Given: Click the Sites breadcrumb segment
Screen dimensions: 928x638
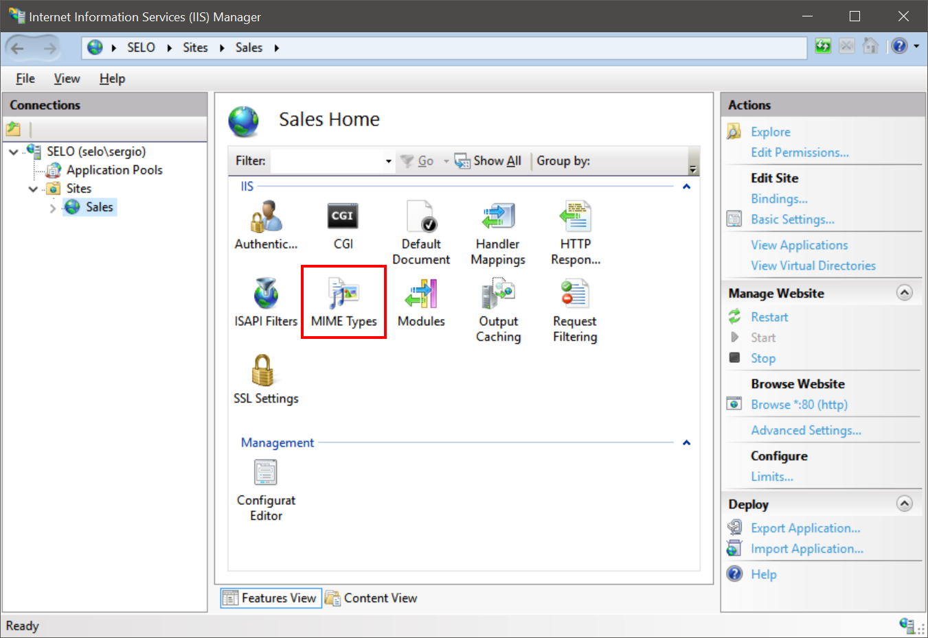Looking at the screenshot, I should (195, 48).
